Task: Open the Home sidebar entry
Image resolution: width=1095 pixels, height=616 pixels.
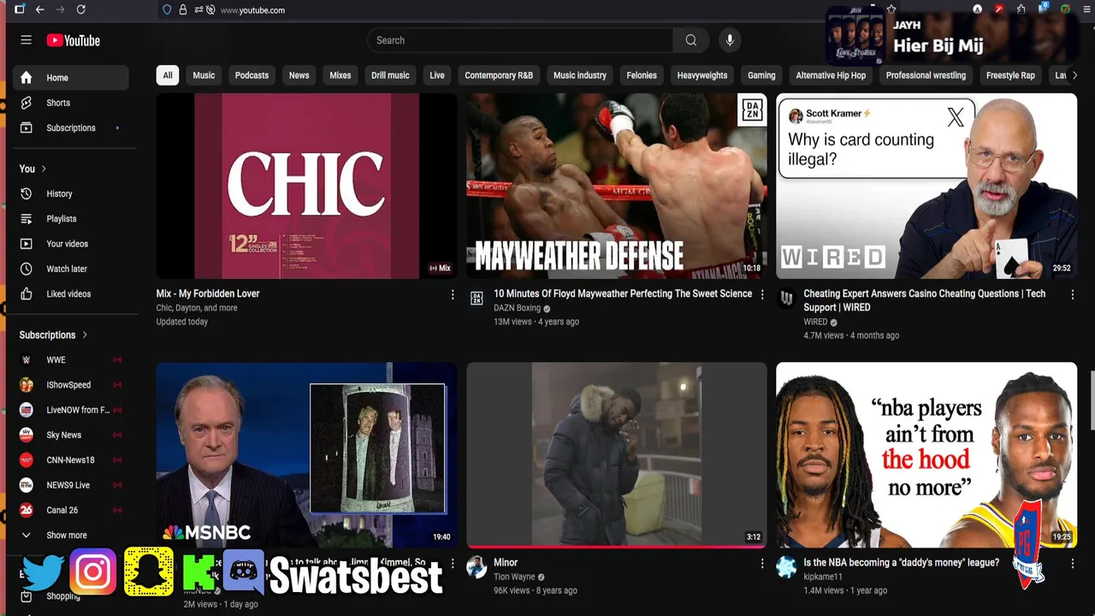Action: click(70, 78)
